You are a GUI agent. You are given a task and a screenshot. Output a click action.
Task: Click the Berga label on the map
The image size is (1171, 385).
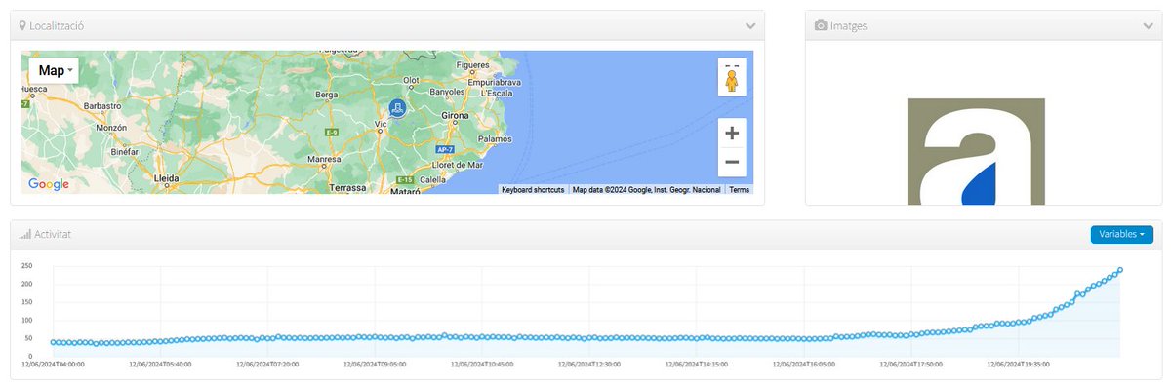coord(326,95)
